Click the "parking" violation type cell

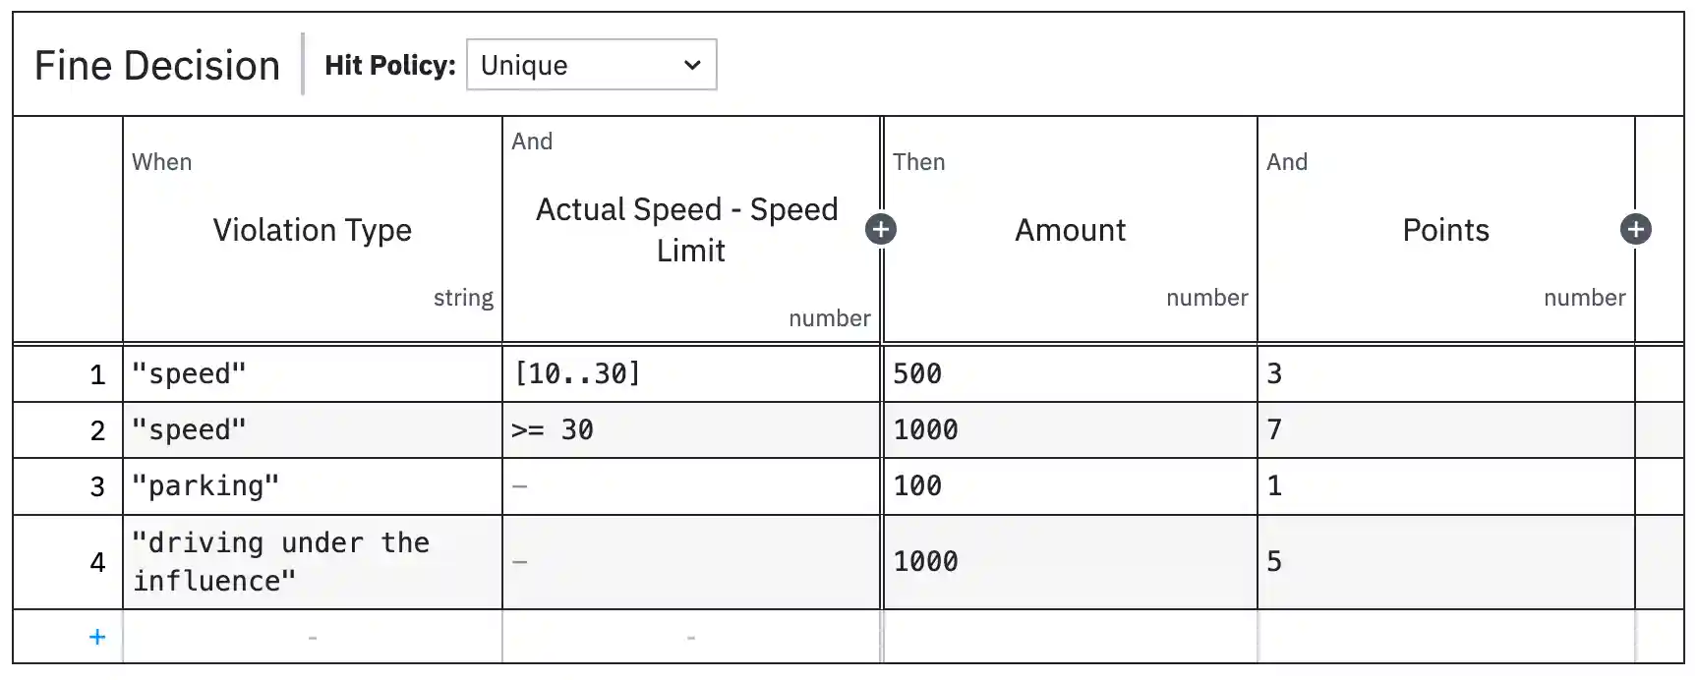(x=312, y=485)
